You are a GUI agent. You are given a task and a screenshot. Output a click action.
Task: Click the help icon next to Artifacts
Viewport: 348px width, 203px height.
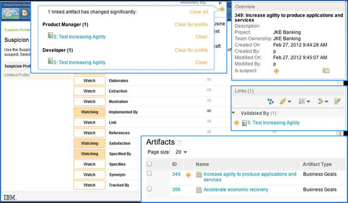(179, 143)
